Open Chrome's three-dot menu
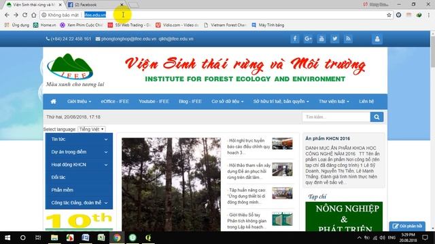435x244 pixels. [429, 15]
